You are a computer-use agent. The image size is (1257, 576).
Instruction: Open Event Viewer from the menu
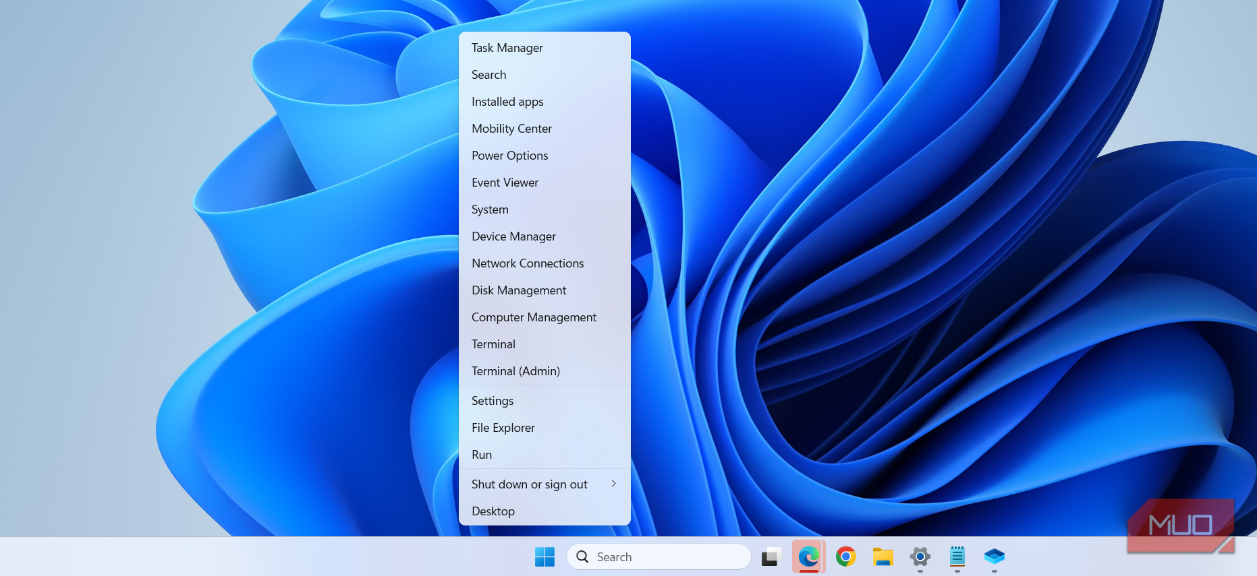(544, 183)
